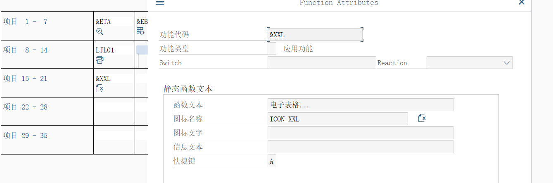Click the LJL01 printer icon
553x183 pixels.
(x=100, y=60)
